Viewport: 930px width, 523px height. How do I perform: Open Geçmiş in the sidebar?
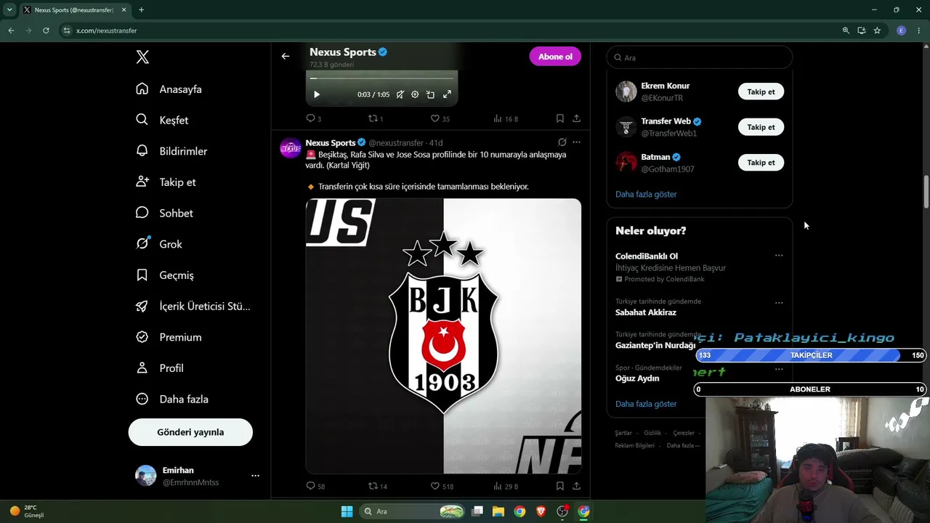(x=165, y=275)
